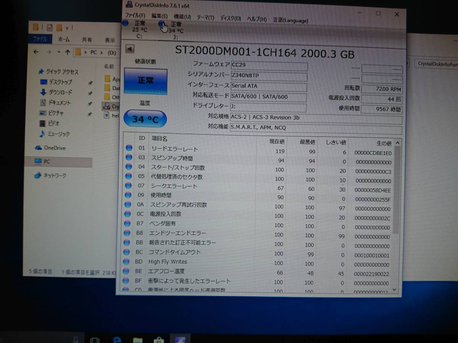Click status orb for スピンアップ時間 row
This screenshot has width=458, height=343.
pyautogui.click(x=129, y=157)
